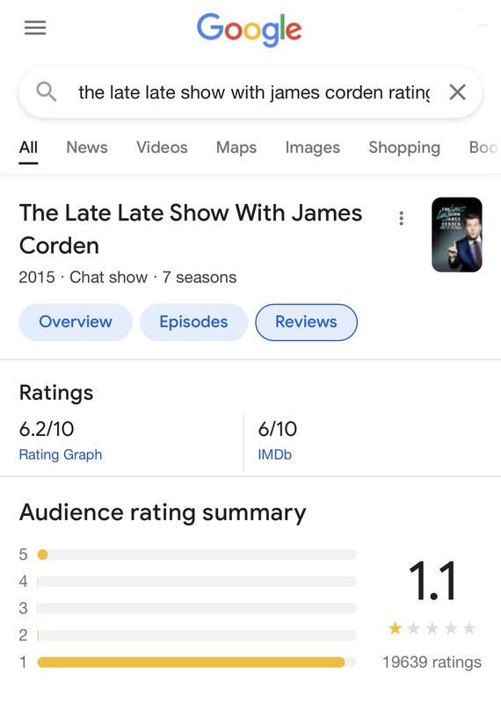Click the filled yellow star icon
Image resolution: width=501 pixels, height=703 pixels.
pos(396,628)
